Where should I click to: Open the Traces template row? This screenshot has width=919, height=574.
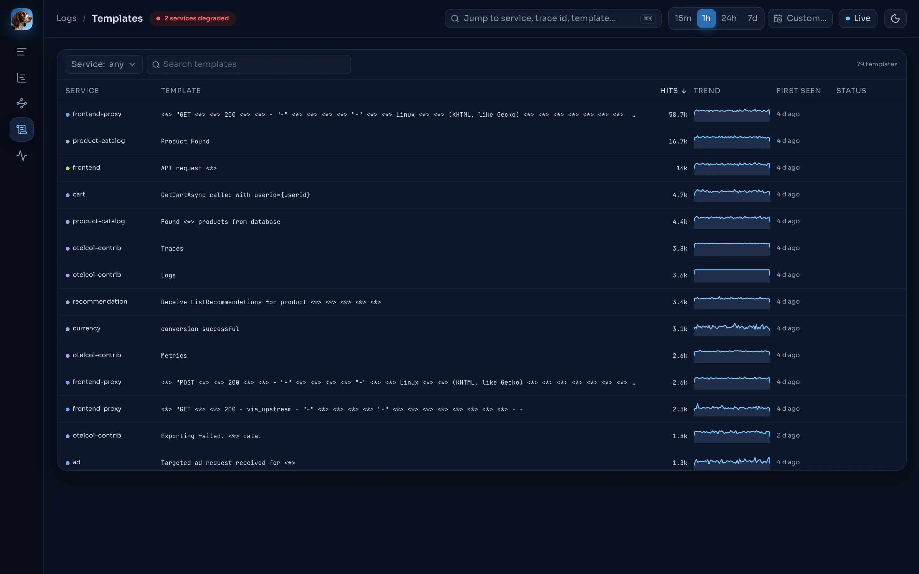pyautogui.click(x=482, y=248)
